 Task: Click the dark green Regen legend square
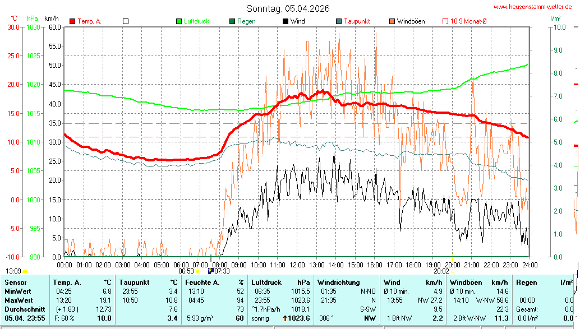pos(232,21)
